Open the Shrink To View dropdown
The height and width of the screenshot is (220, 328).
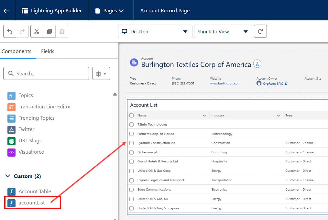pos(223,31)
